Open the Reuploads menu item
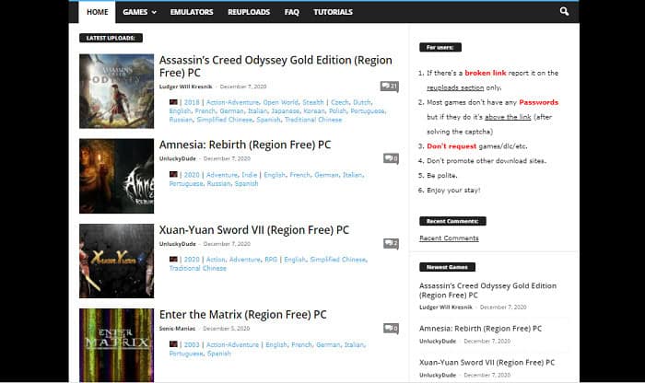The image size is (645, 383). point(249,12)
